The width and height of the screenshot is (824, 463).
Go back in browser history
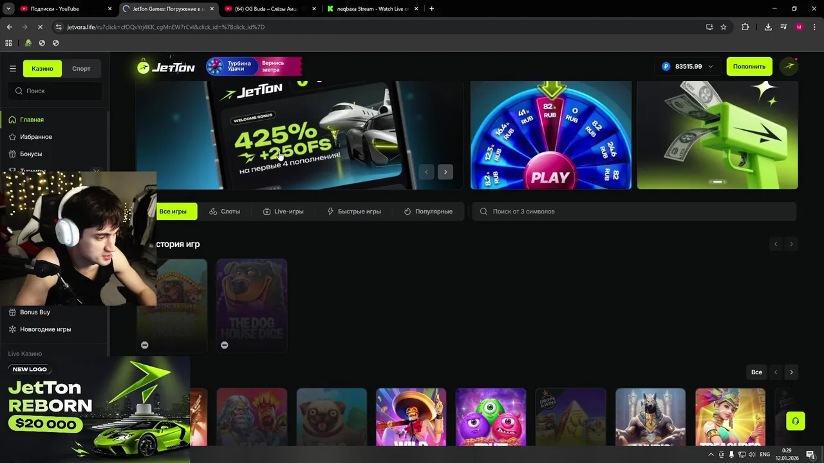(9, 27)
